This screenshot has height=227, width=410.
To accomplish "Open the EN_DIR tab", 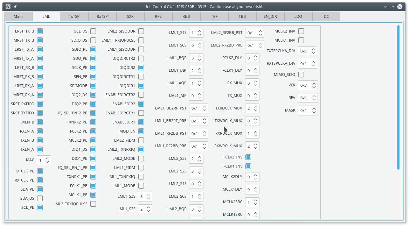I will (270, 16).
